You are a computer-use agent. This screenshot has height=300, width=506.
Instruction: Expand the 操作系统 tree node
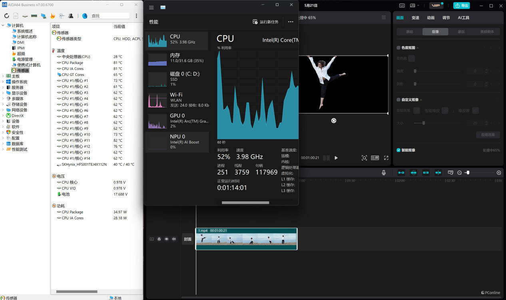click(x=3, y=82)
